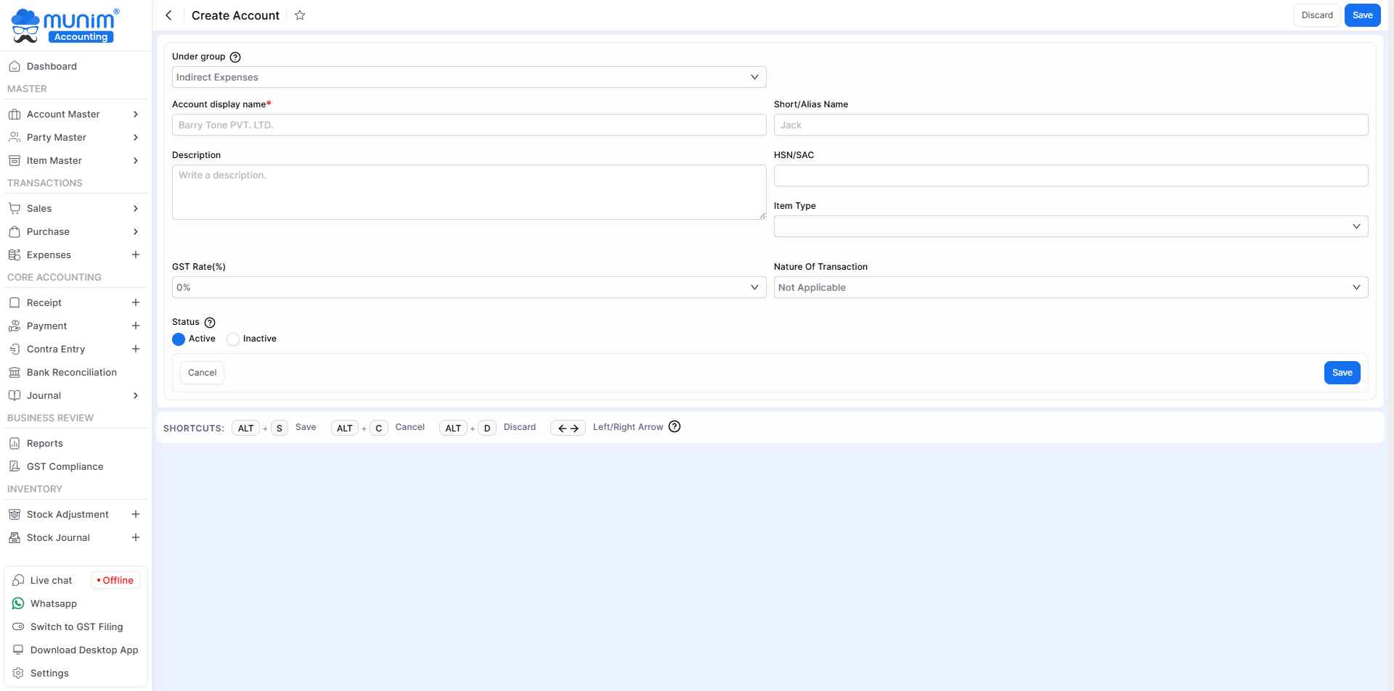Open the Item Type dropdown
The height and width of the screenshot is (691, 1394).
click(1070, 226)
